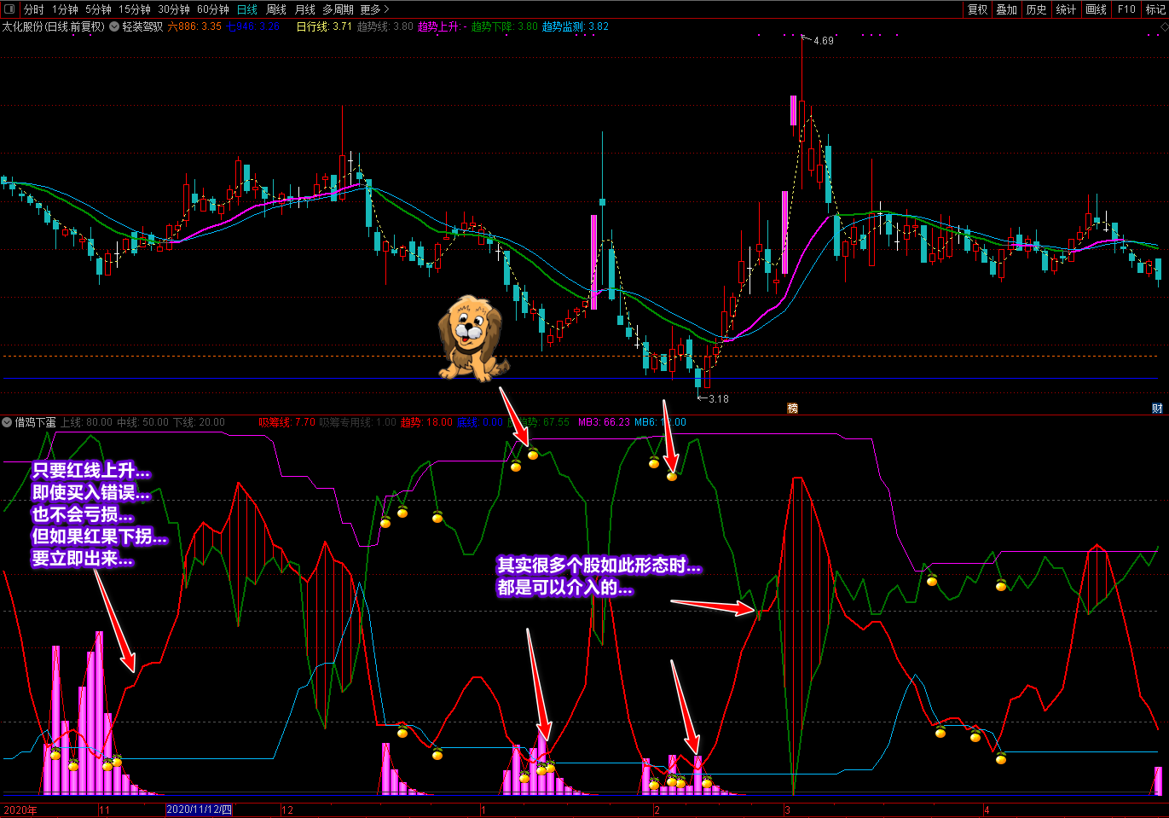
Task: Switch to 30分钟 period tab
Action: [x=174, y=9]
